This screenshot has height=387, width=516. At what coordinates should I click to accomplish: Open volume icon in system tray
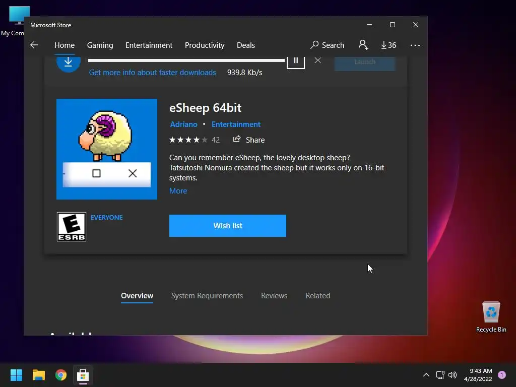click(x=453, y=375)
